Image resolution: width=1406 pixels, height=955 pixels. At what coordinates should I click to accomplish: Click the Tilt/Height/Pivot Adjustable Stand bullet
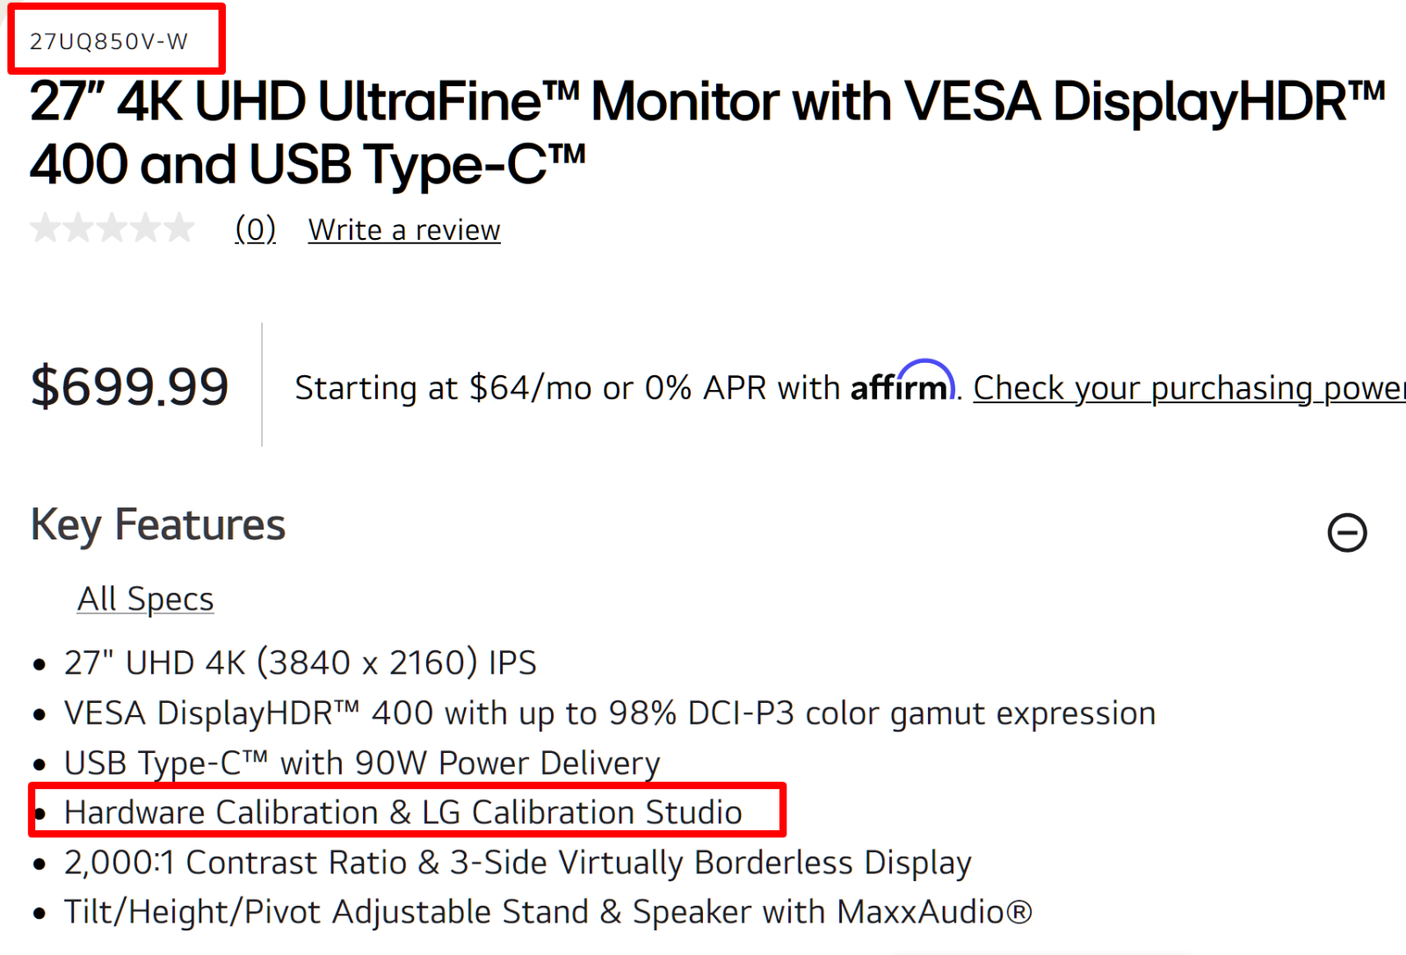[x=548, y=912]
